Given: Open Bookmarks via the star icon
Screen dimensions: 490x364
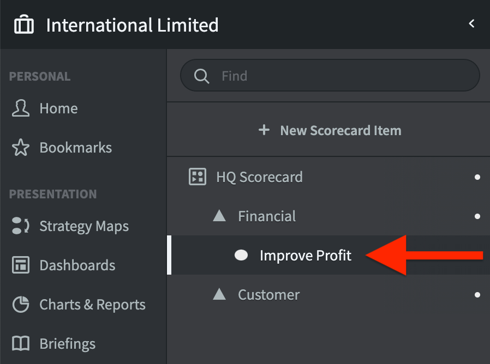Looking at the screenshot, I should click(21, 148).
